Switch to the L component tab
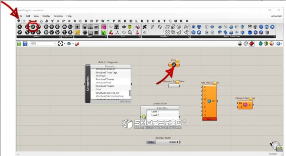This screenshot has height=156, width=286. tap(136, 21)
